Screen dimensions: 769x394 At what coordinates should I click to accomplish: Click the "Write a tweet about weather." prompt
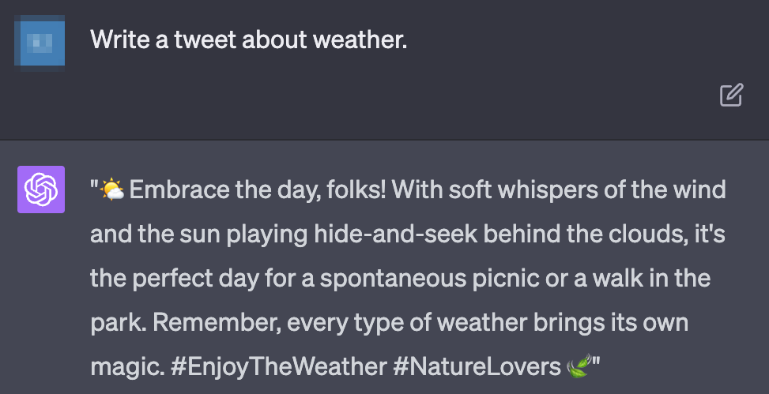[x=249, y=39]
